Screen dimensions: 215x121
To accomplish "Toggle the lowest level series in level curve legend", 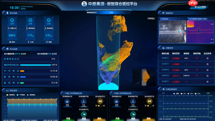I will (x=31, y=95).
